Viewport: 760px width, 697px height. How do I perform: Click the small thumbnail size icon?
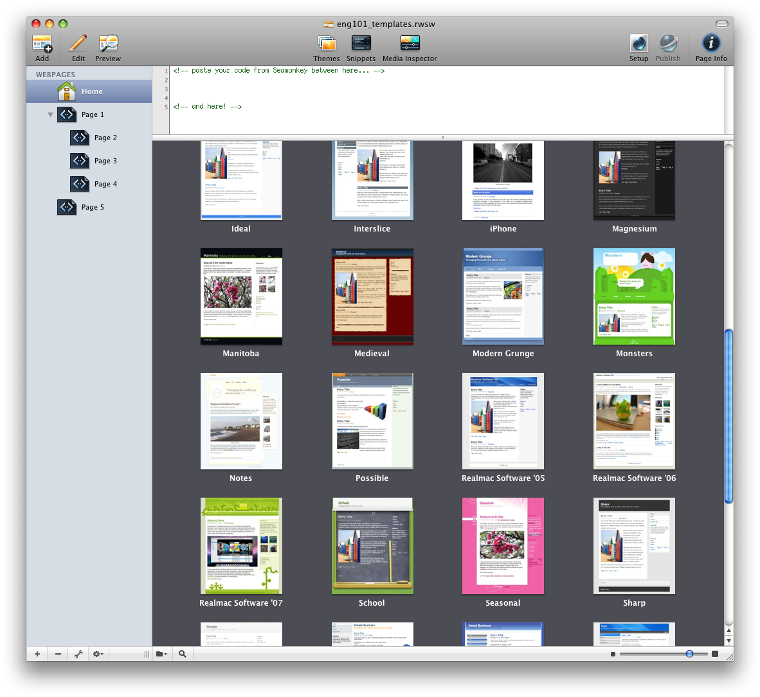tap(613, 655)
